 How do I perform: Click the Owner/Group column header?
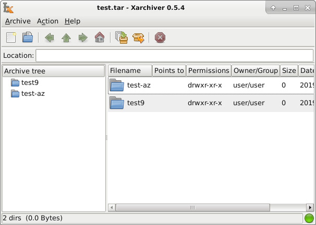(x=256, y=71)
